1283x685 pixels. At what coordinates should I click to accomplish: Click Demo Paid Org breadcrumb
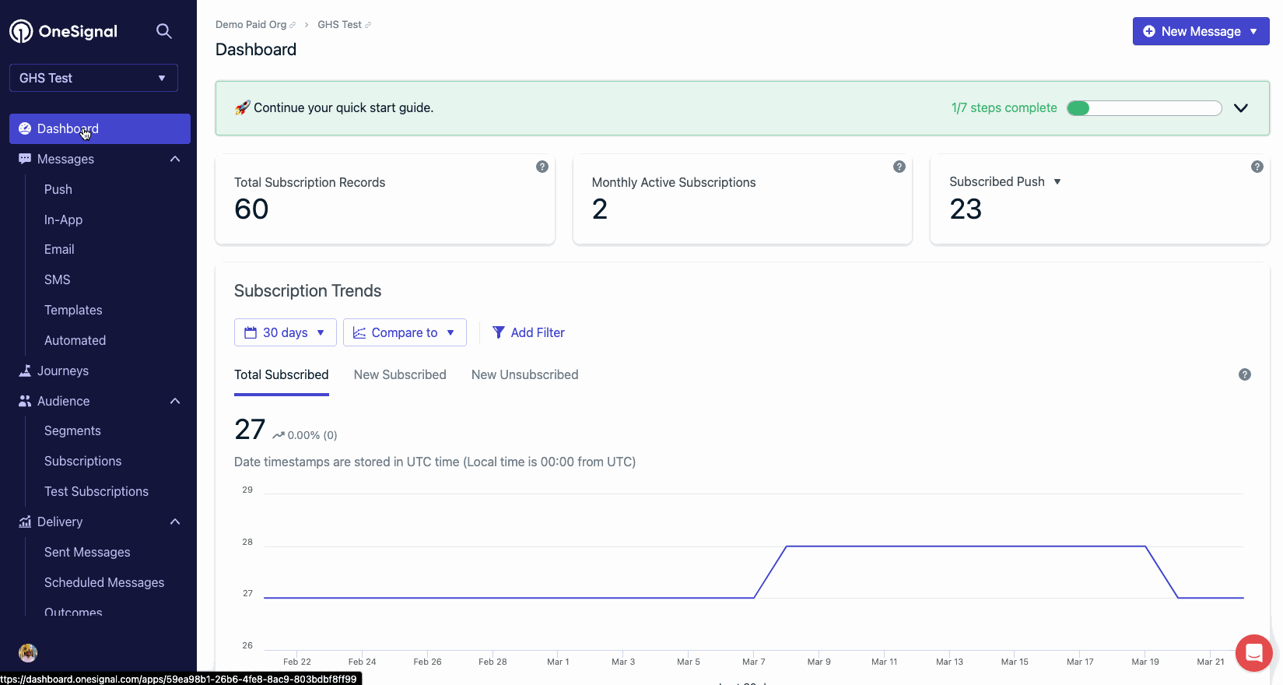tap(251, 24)
